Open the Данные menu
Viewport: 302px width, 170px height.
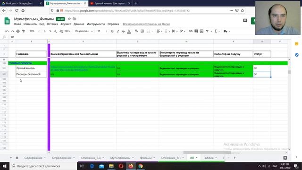point(79,24)
